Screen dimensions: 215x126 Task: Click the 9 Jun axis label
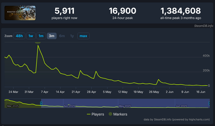tap(185, 92)
